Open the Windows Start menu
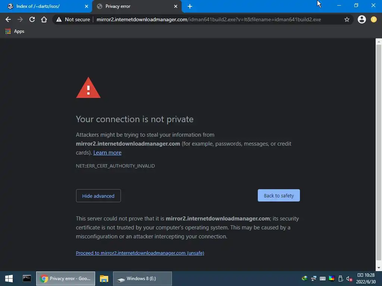382x286 pixels. tap(9, 279)
